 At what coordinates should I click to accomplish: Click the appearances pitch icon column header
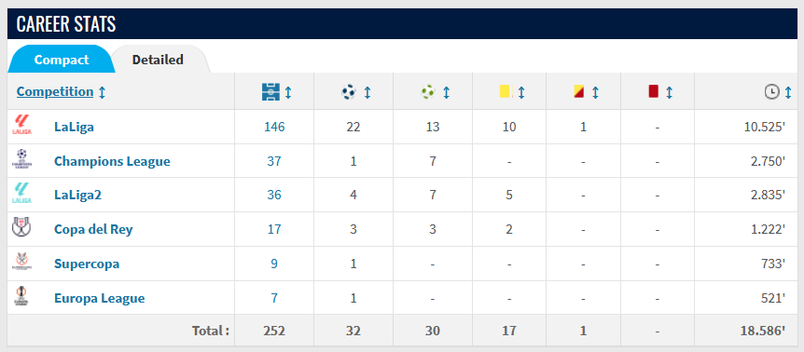point(270,92)
